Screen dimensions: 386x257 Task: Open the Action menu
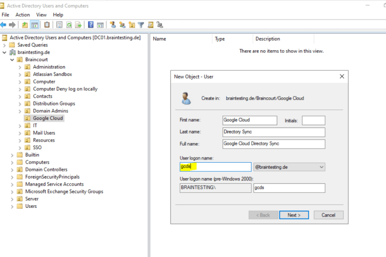pos(23,15)
